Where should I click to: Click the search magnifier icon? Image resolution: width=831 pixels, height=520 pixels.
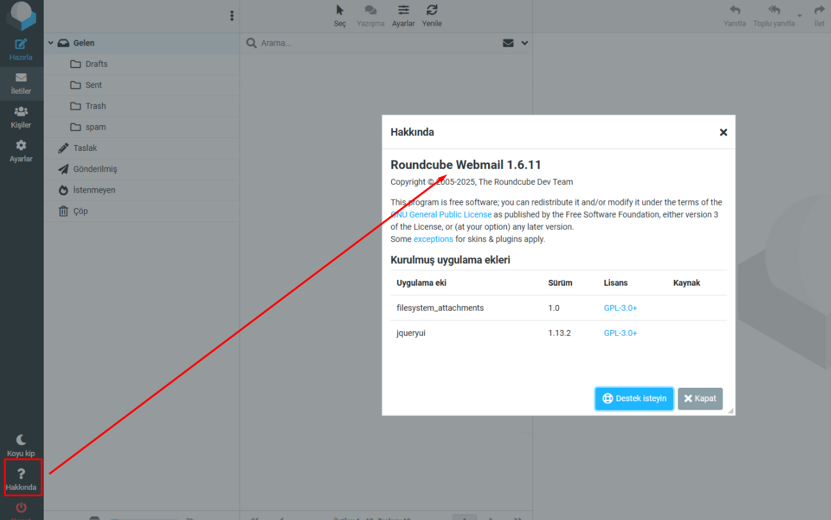click(252, 43)
